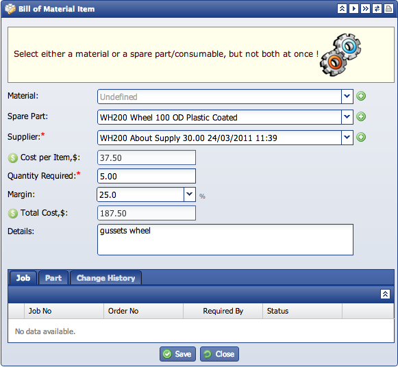Click the print icon in title bar
This screenshot has width=398, height=367.
pos(388,9)
